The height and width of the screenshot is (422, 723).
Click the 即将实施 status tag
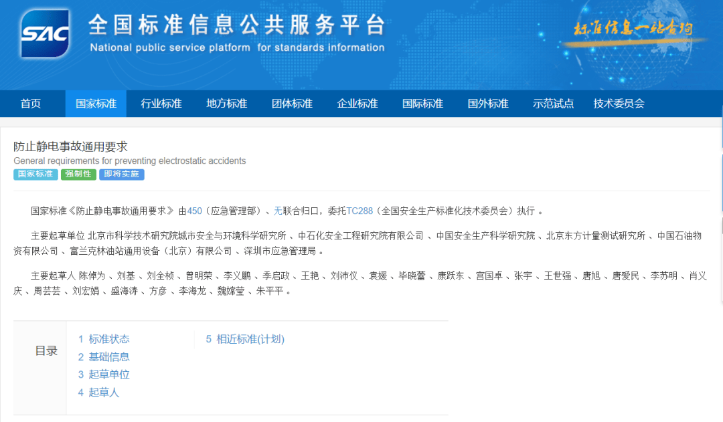point(122,175)
